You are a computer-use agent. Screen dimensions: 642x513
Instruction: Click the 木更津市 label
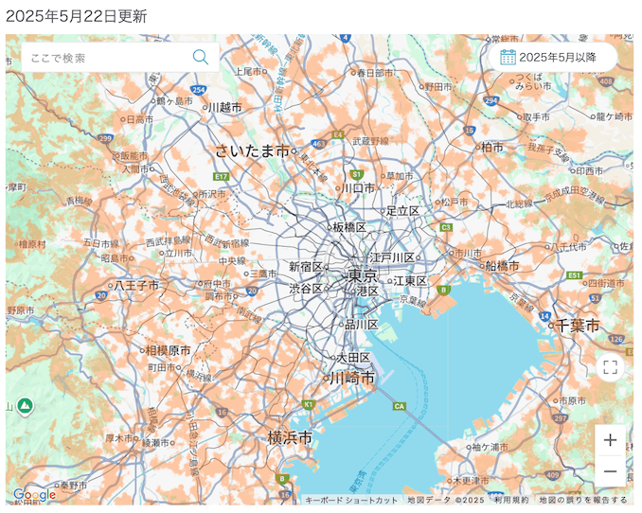(471, 480)
